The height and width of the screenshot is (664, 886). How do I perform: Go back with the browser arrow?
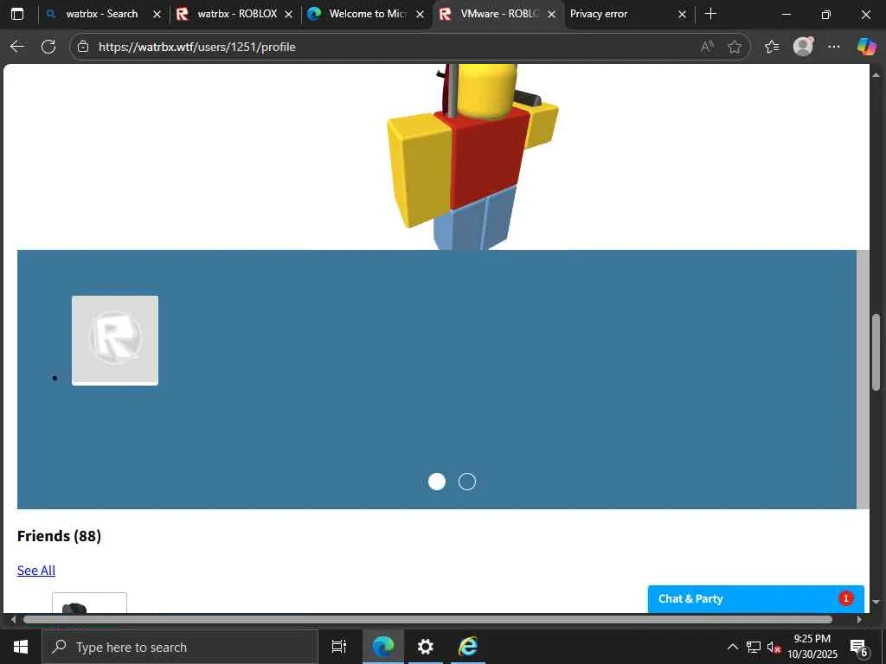[x=17, y=47]
